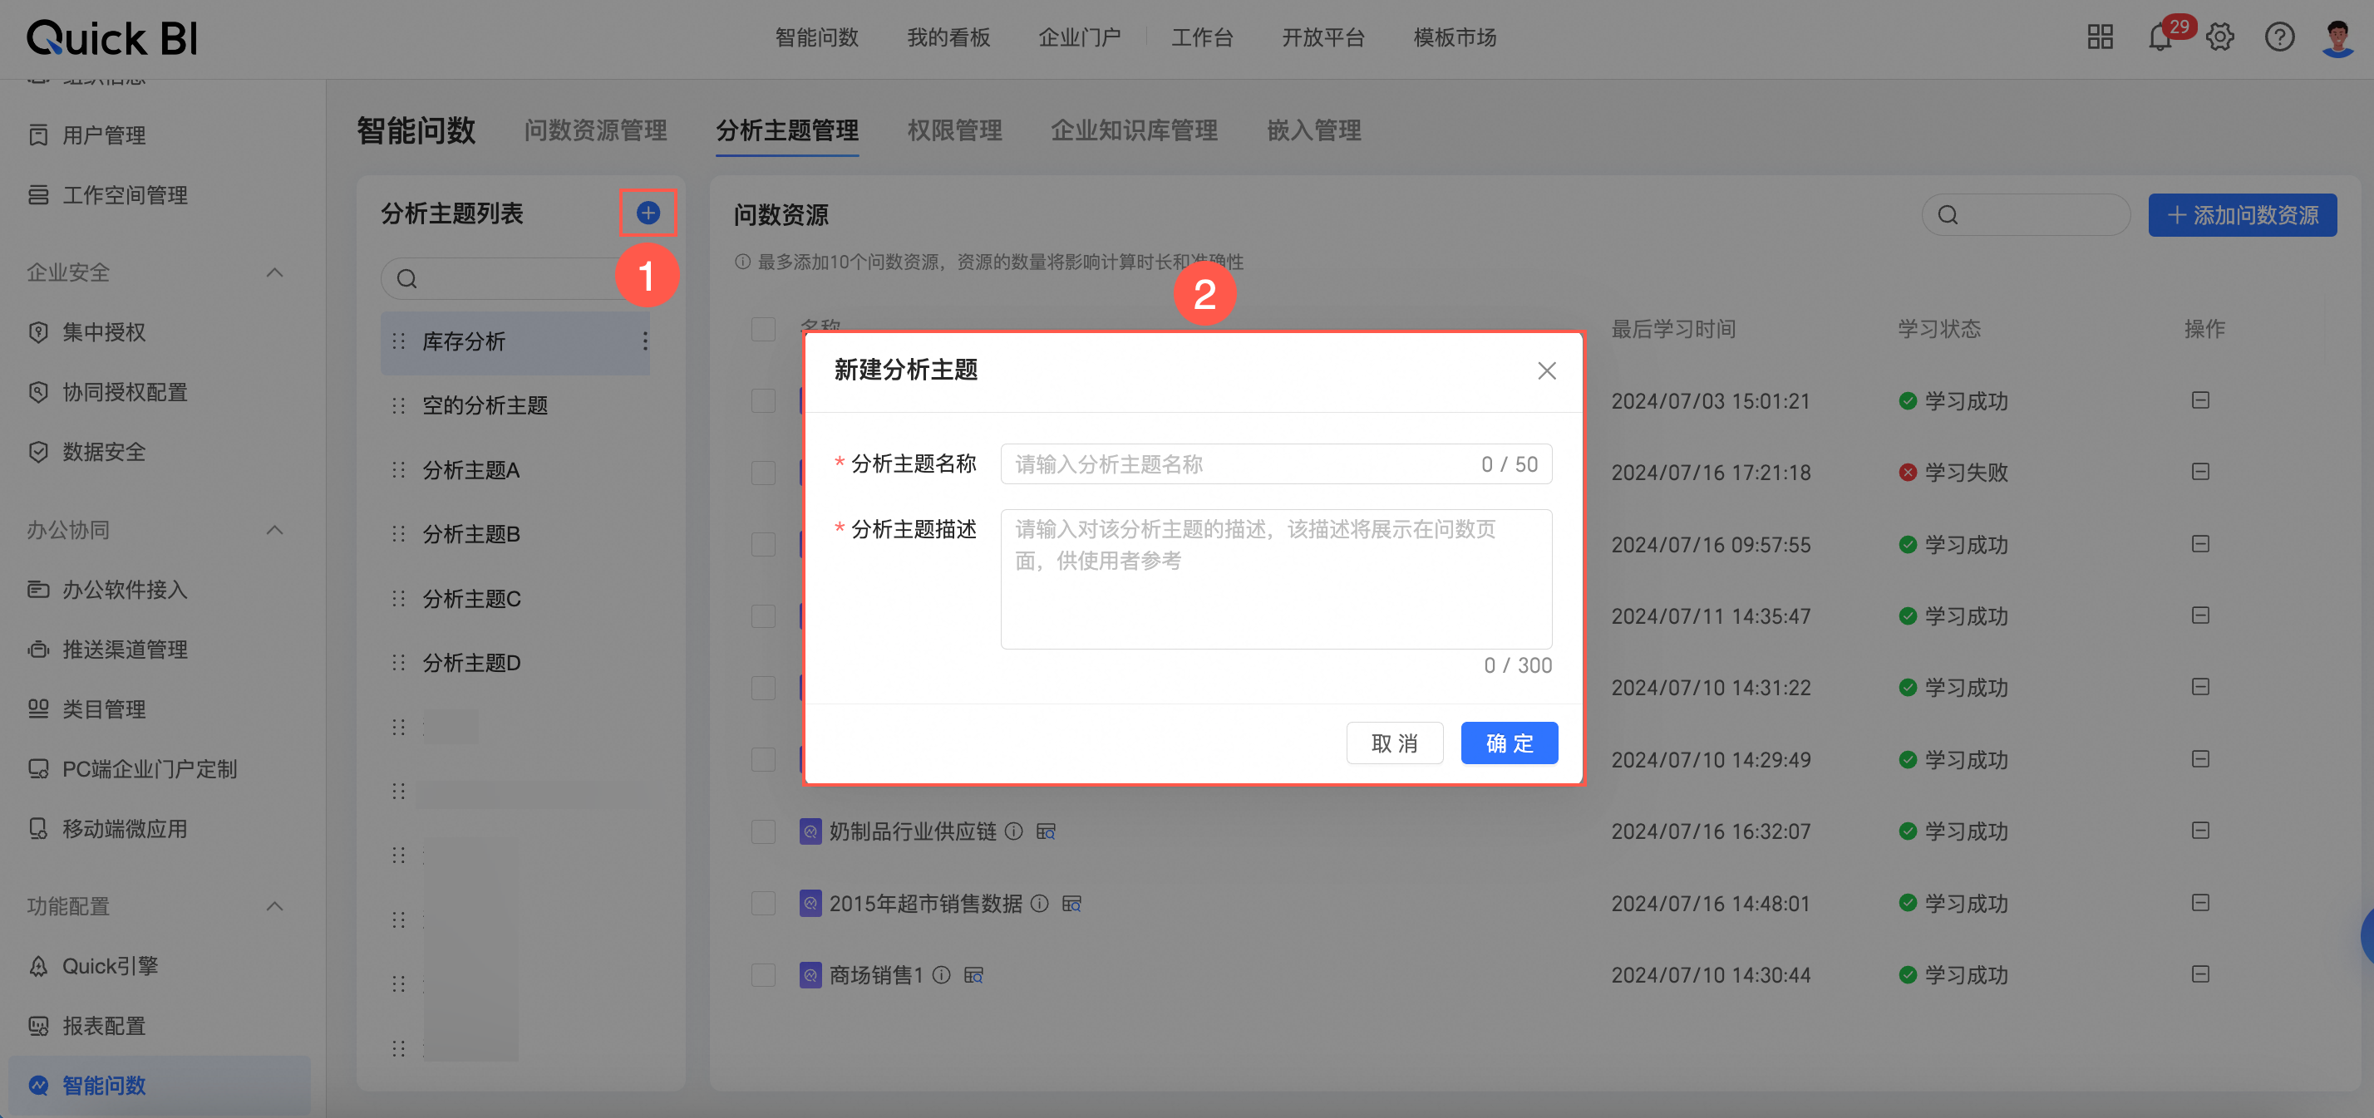The height and width of the screenshot is (1118, 2374).
Task: Remove the 商场销售1 resource row
Action: [x=2201, y=974]
